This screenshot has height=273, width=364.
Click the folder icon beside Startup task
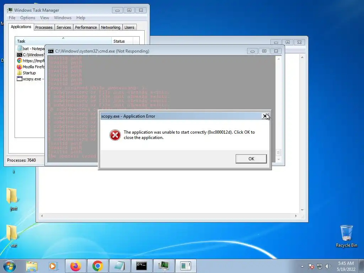[20, 73]
